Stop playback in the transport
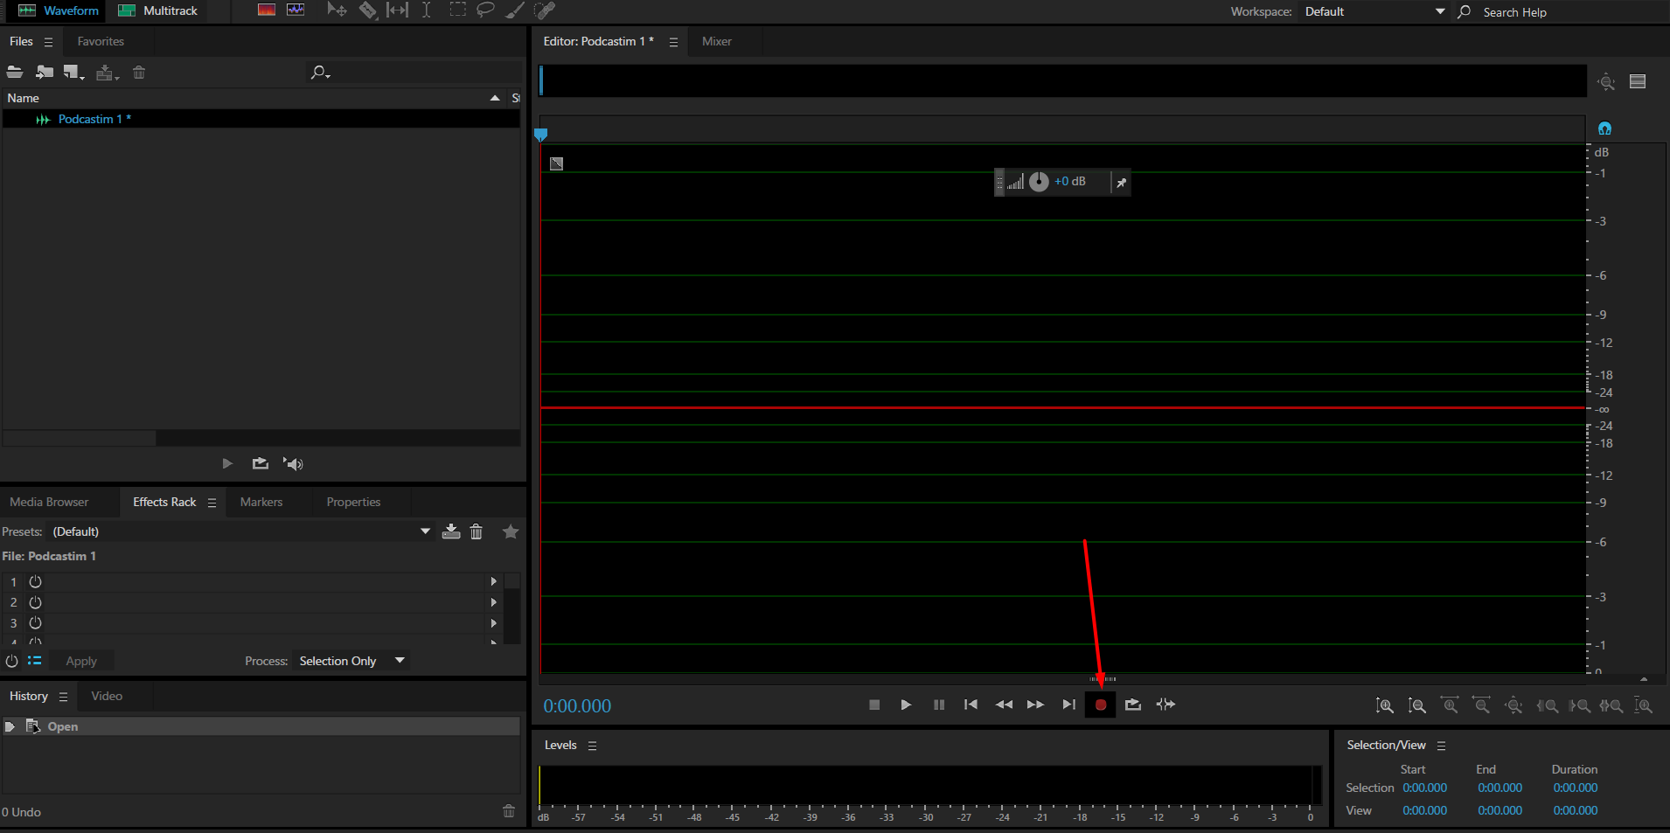Viewport: 1670px width, 833px height. click(x=874, y=705)
